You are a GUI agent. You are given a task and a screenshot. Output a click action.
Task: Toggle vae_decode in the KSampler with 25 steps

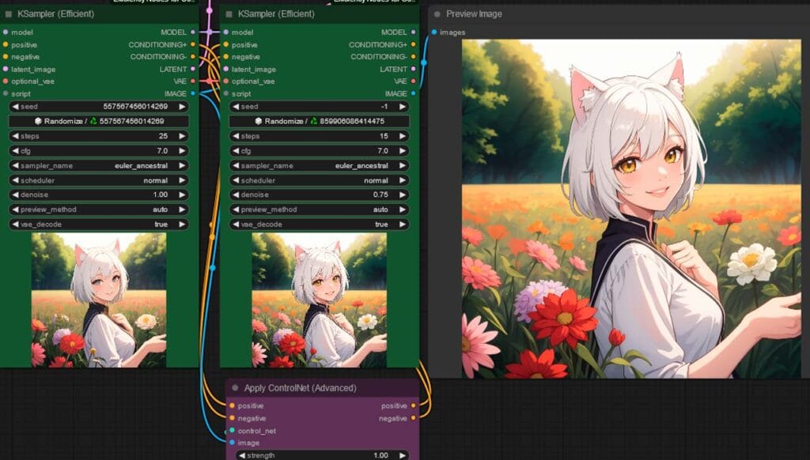pyautogui.click(x=99, y=224)
